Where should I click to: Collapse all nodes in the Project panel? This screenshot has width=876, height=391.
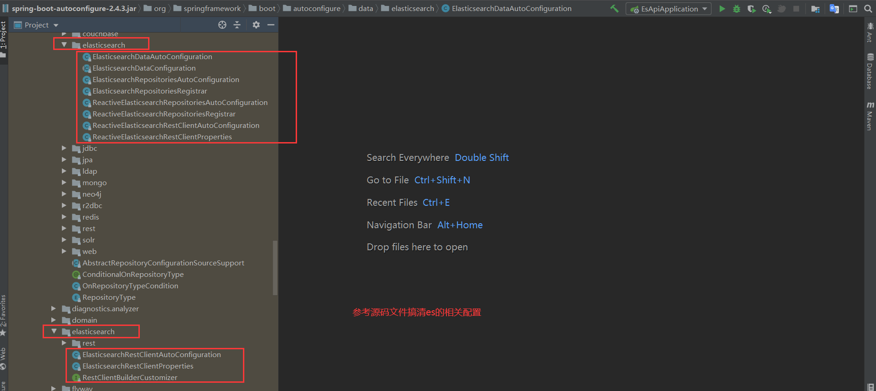(x=237, y=25)
